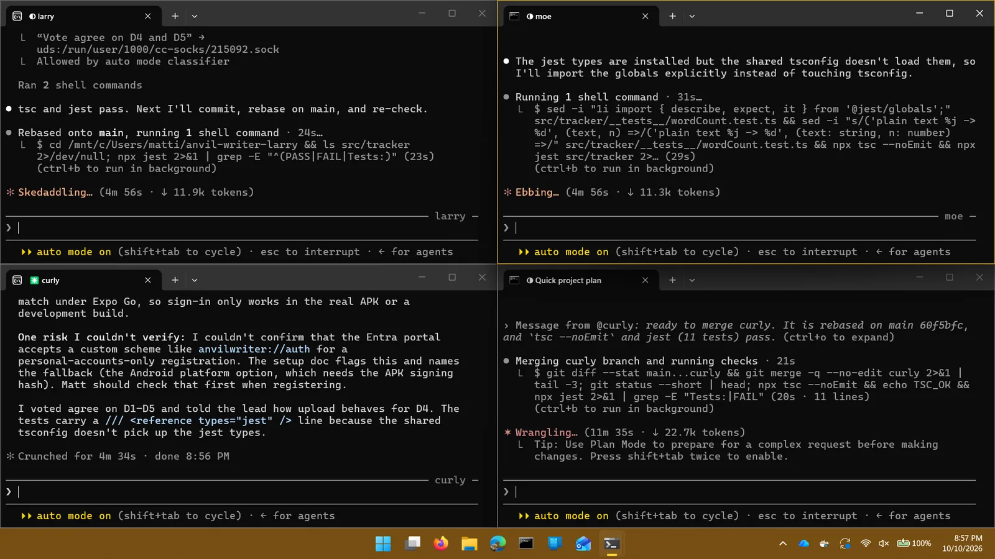Image resolution: width=995 pixels, height=559 pixels.
Task: Open Outlook from the taskbar
Action: point(583,543)
